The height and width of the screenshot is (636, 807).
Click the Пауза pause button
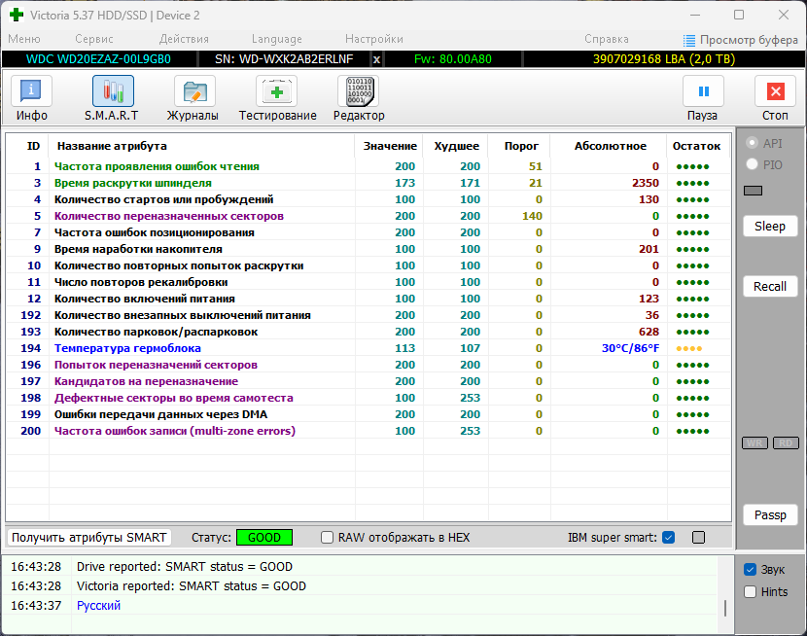pyautogui.click(x=703, y=91)
